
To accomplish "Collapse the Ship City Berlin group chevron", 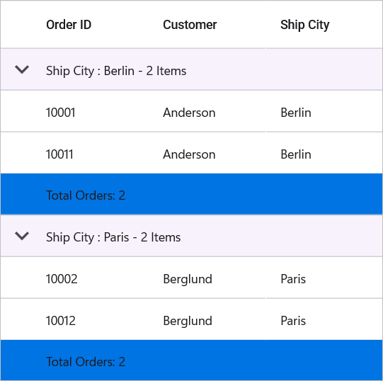I will [x=22, y=69].
